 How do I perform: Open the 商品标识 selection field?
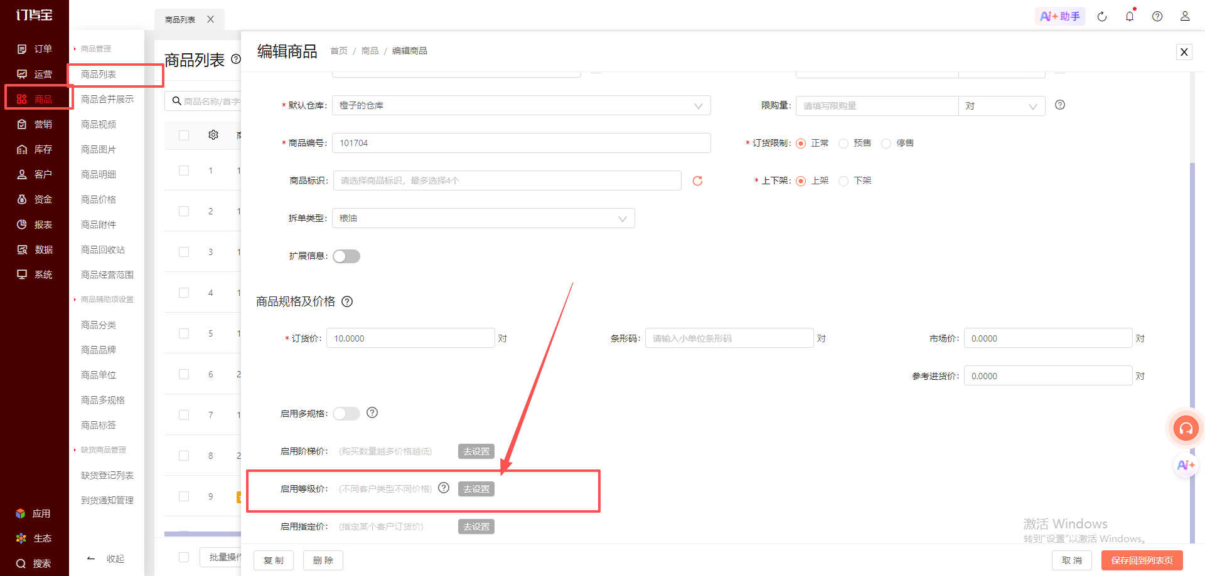coord(507,181)
